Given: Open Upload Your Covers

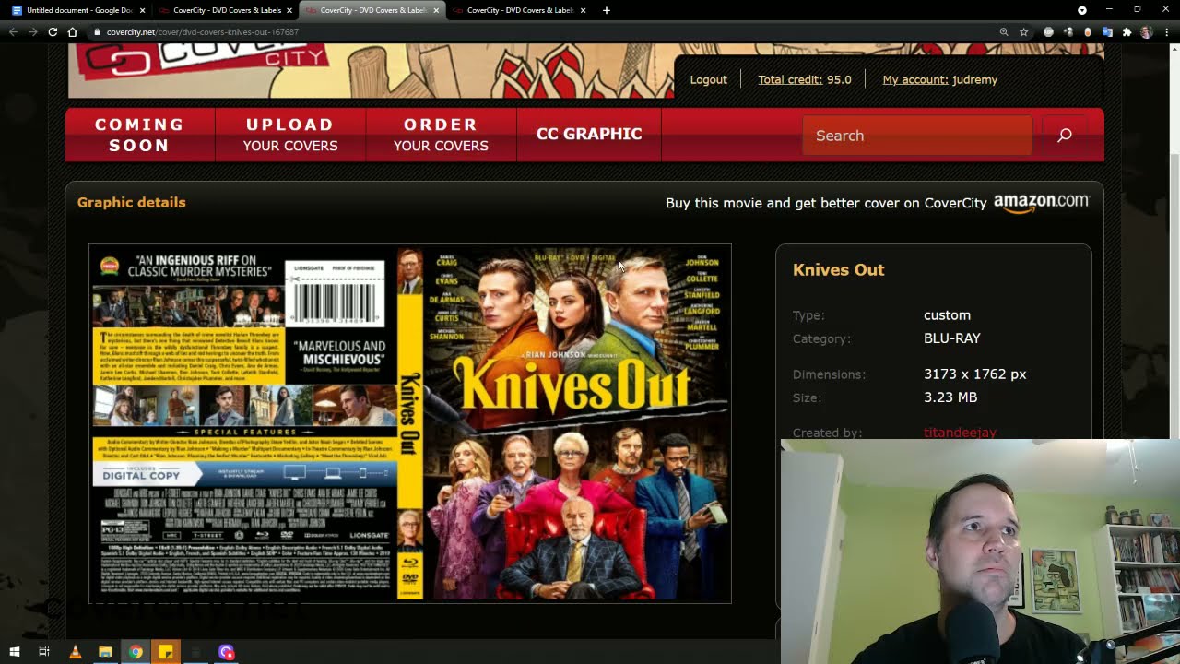Looking at the screenshot, I should [290, 135].
